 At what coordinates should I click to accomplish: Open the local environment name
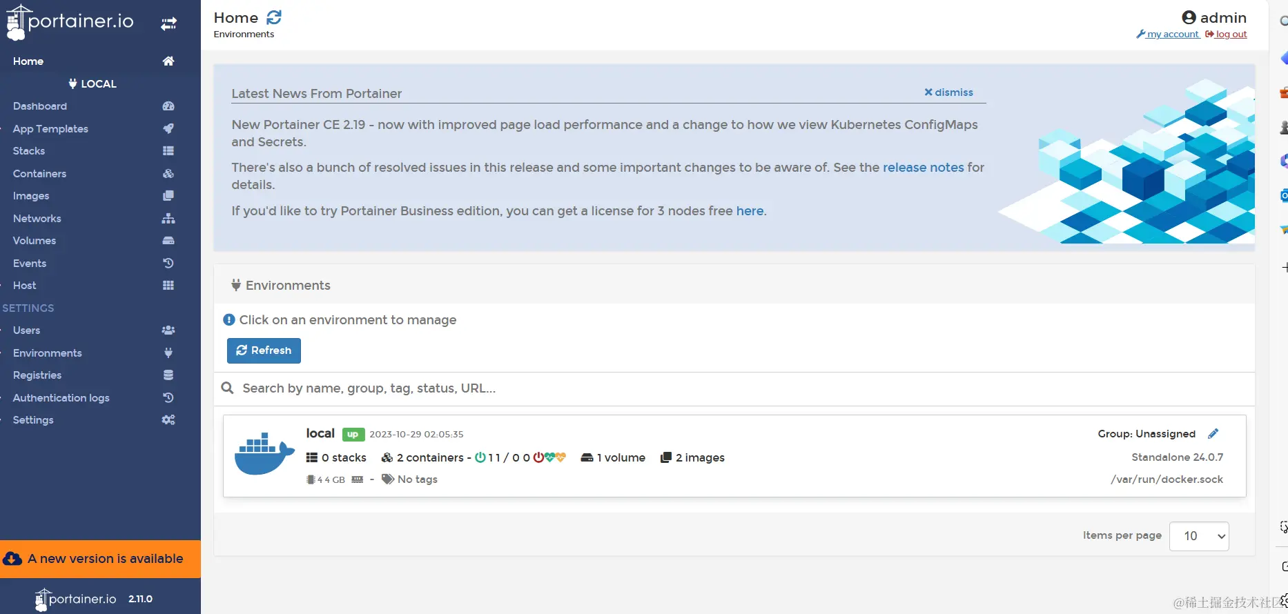(x=320, y=433)
